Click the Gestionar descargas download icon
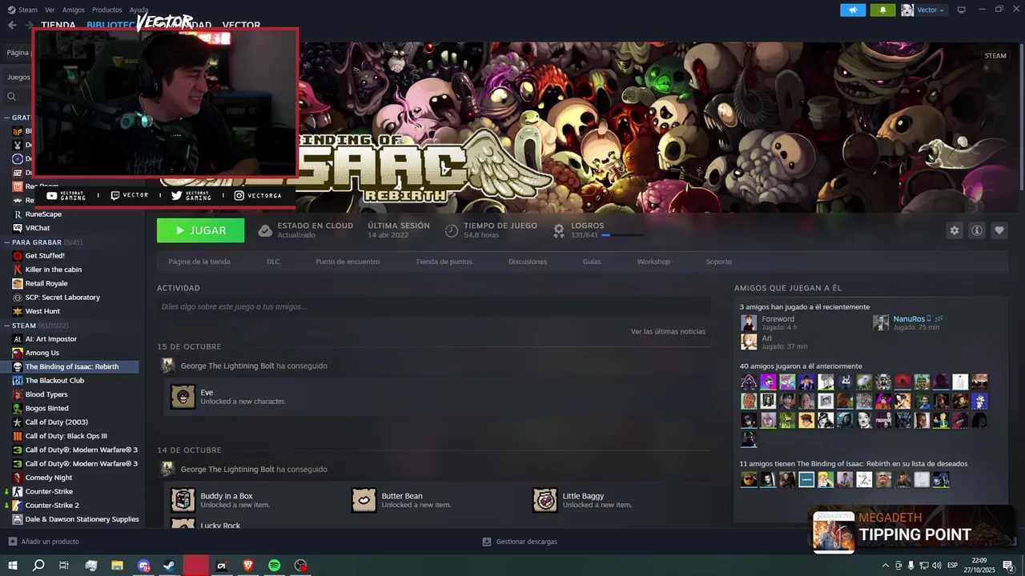This screenshot has width=1025, height=576. pyautogui.click(x=487, y=542)
